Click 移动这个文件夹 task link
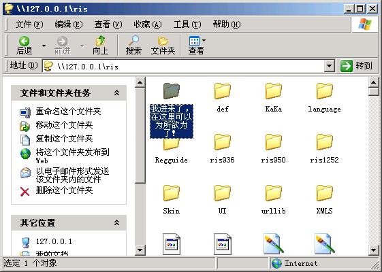 pos(64,125)
